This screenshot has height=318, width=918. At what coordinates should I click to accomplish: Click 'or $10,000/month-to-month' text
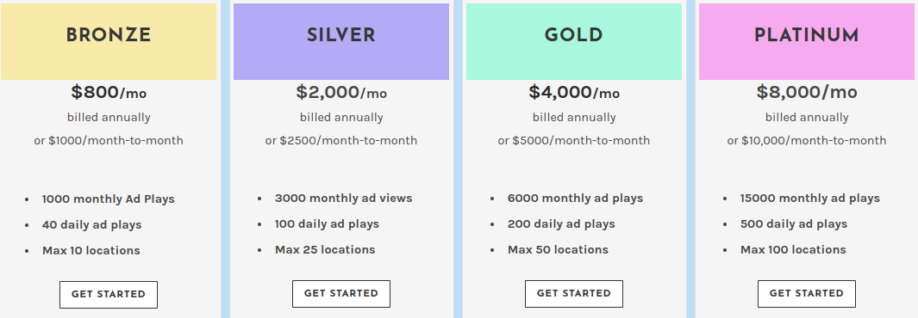pos(807,141)
